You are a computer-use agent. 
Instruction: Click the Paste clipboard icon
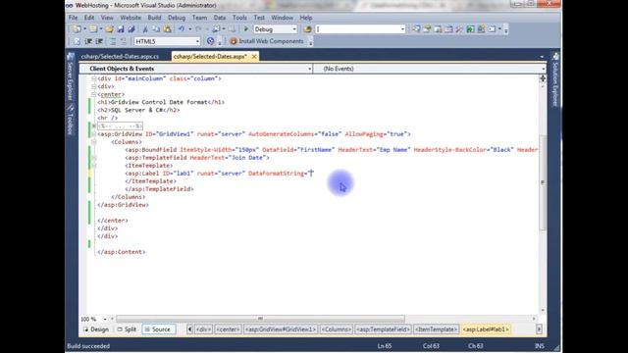tap(167, 29)
